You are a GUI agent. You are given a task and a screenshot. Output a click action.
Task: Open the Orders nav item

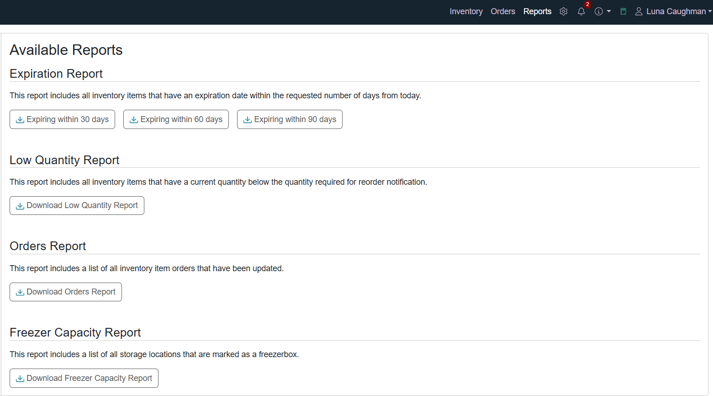(x=503, y=11)
